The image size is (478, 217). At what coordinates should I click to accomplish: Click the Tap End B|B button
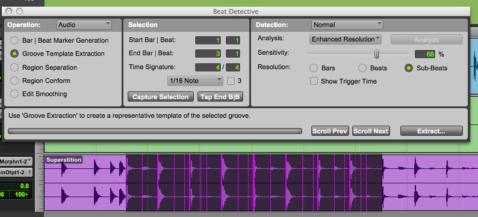(x=220, y=97)
